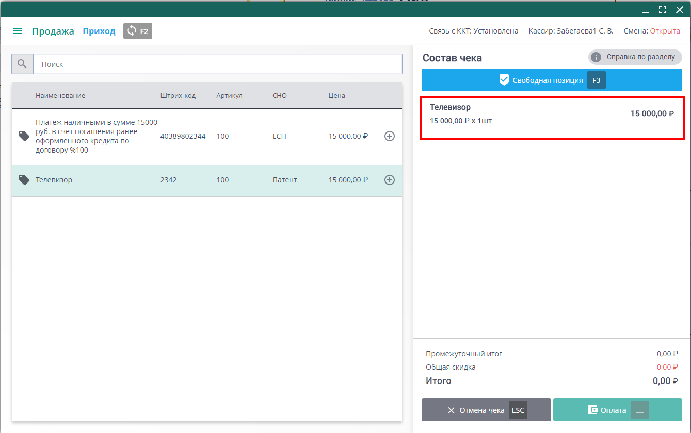This screenshot has height=433, width=691.
Task: Switch to the Приход tab
Action: [99, 31]
